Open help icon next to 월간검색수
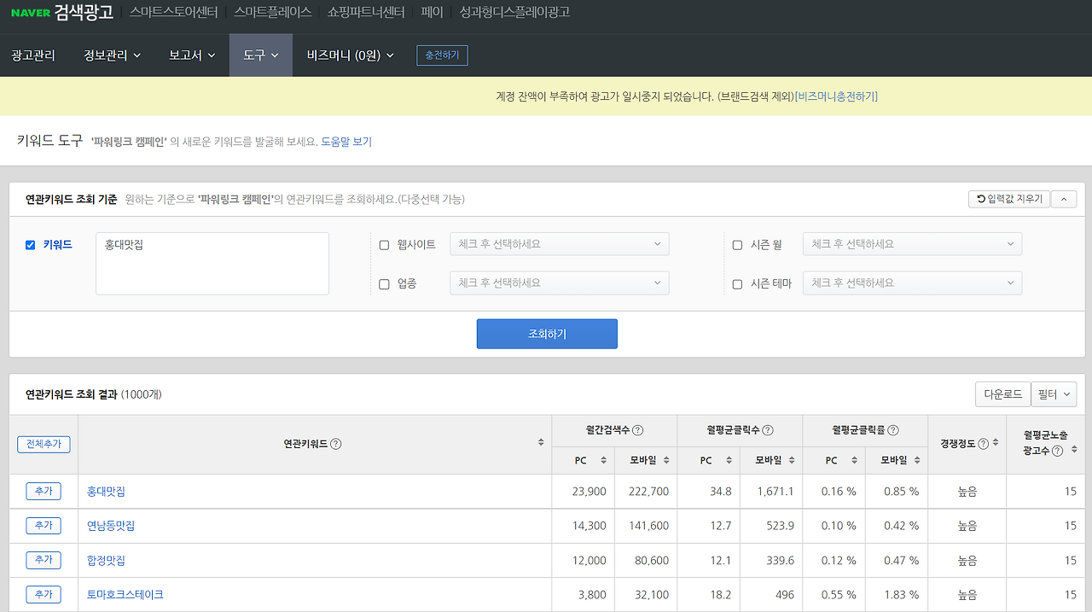Screen dimensions: 1092x612 pyautogui.click(x=637, y=430)
